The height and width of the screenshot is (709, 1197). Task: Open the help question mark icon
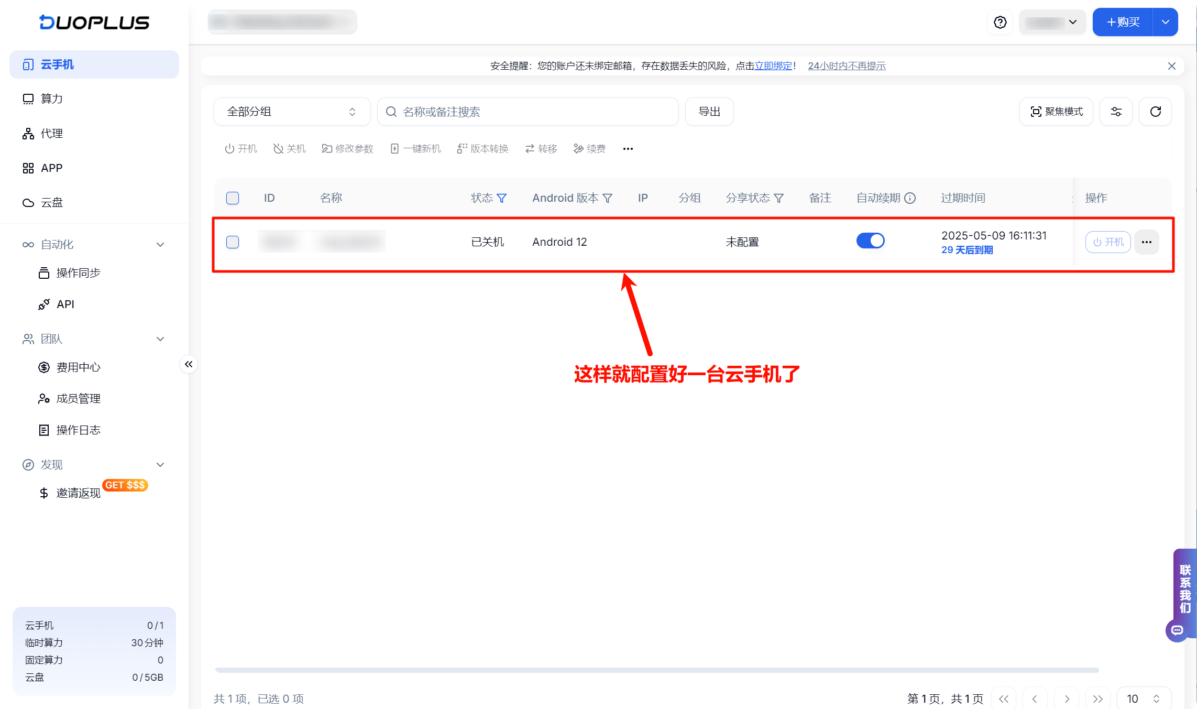tap(1000, 22)
